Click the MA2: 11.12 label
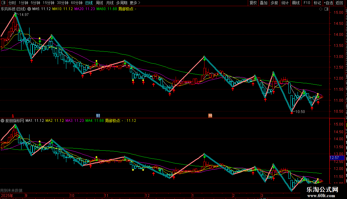347x199 pixels. [55, 121]
